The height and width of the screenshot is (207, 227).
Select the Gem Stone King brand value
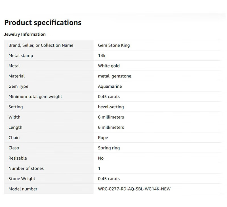114,45
